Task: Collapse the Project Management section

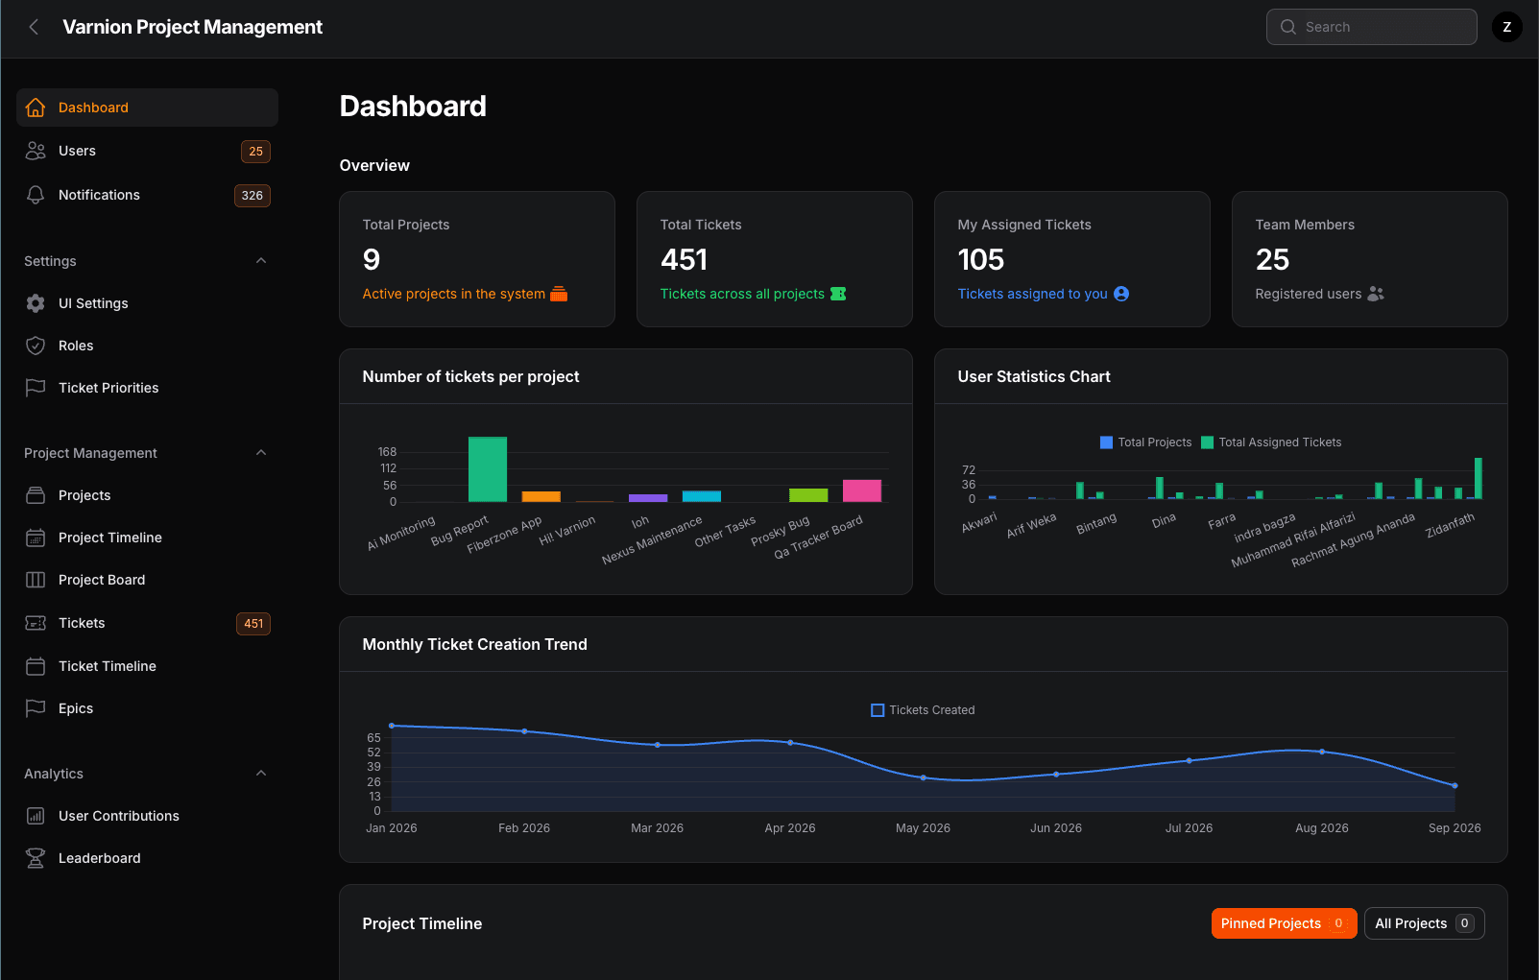Action: [x=261, y=453]
